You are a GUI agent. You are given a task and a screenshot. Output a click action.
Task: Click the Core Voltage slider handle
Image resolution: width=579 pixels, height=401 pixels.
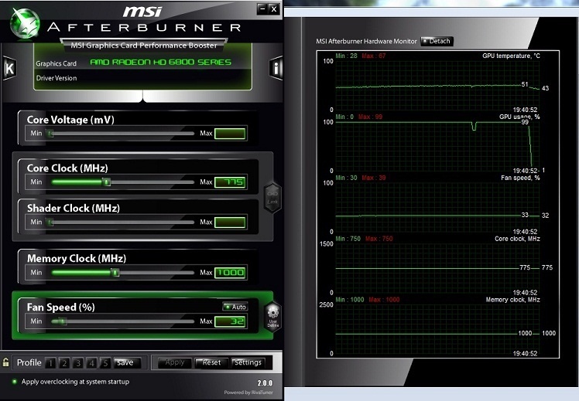(50, 133)
